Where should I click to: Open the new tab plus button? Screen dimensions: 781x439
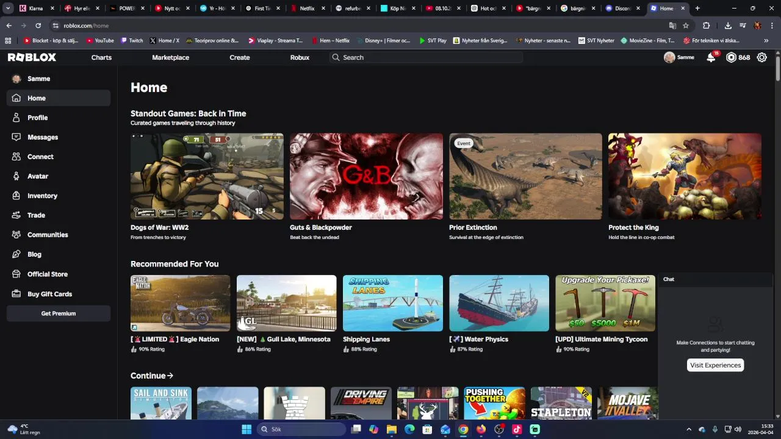pyautogui.click(x=697, y=9)
